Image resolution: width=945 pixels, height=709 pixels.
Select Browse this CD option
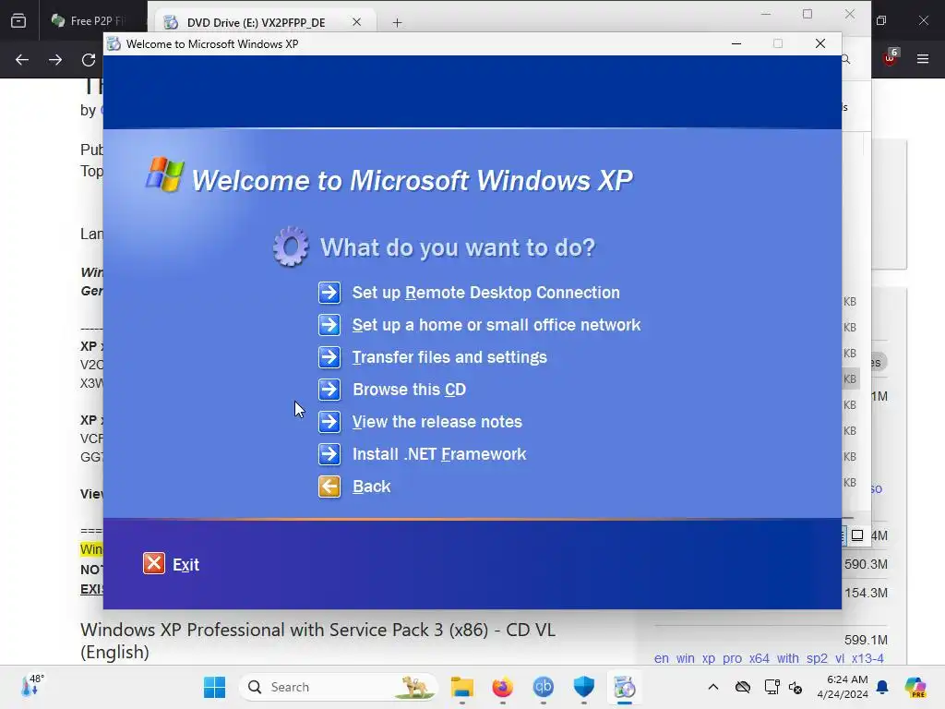pos(409,390)
